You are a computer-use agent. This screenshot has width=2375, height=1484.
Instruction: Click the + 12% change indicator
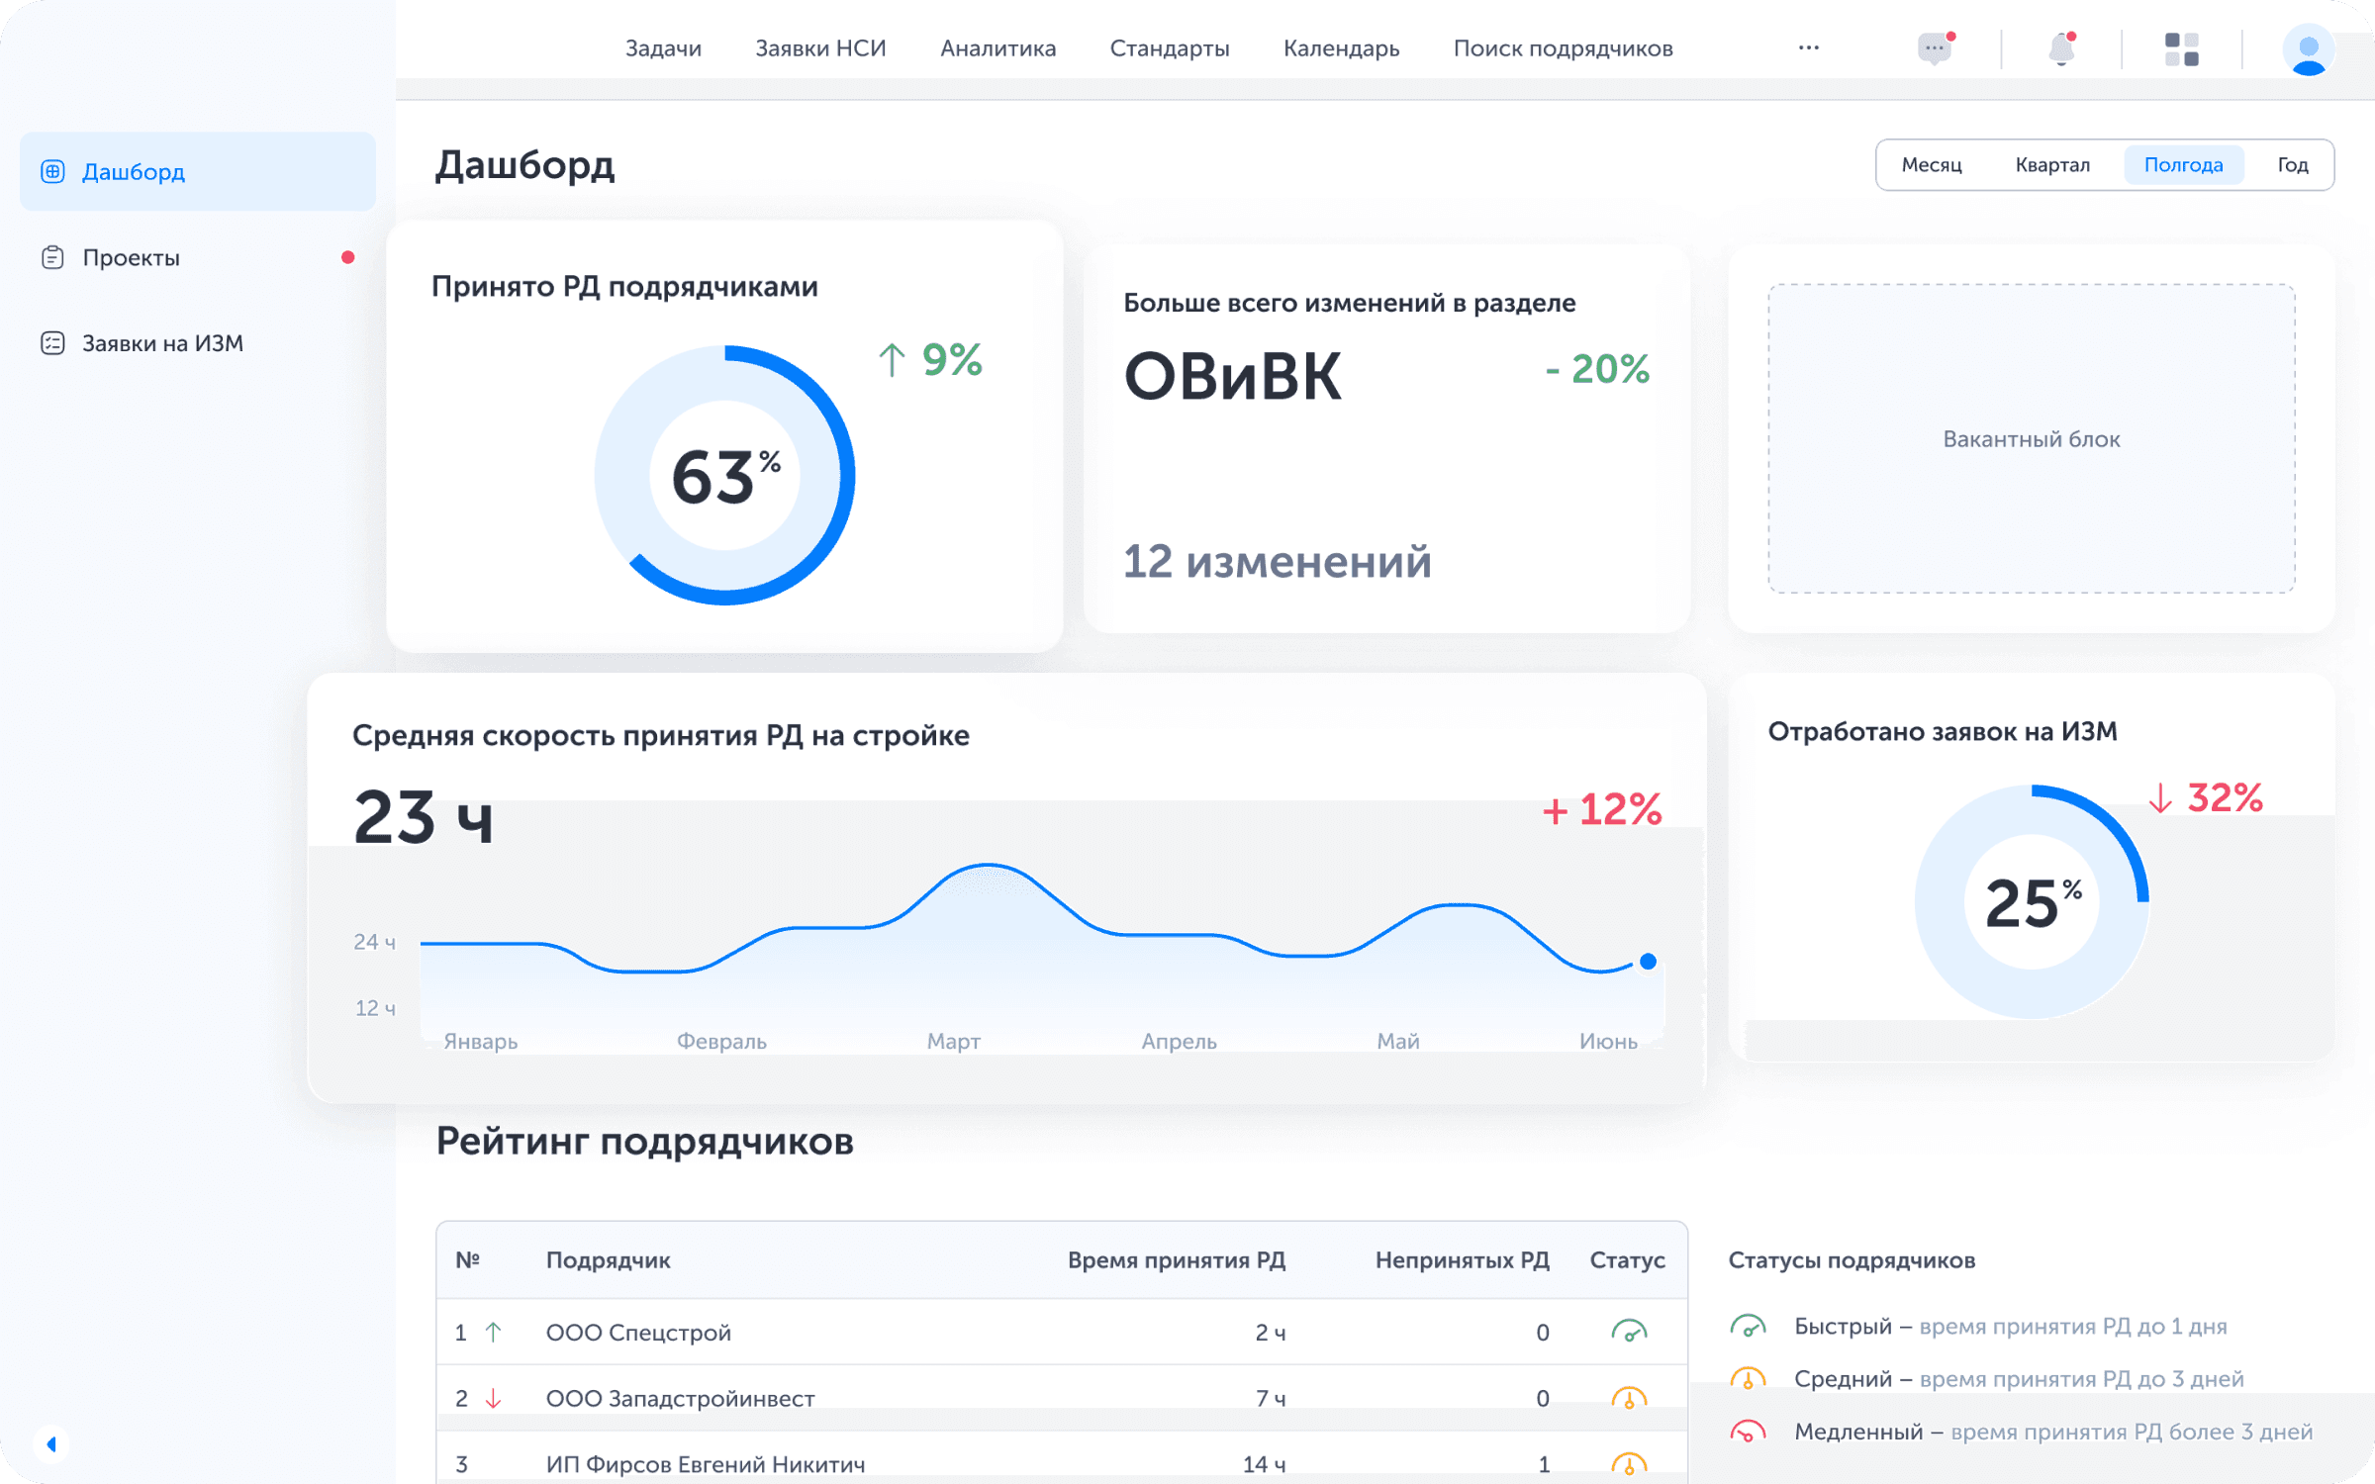coord(1602,809)
